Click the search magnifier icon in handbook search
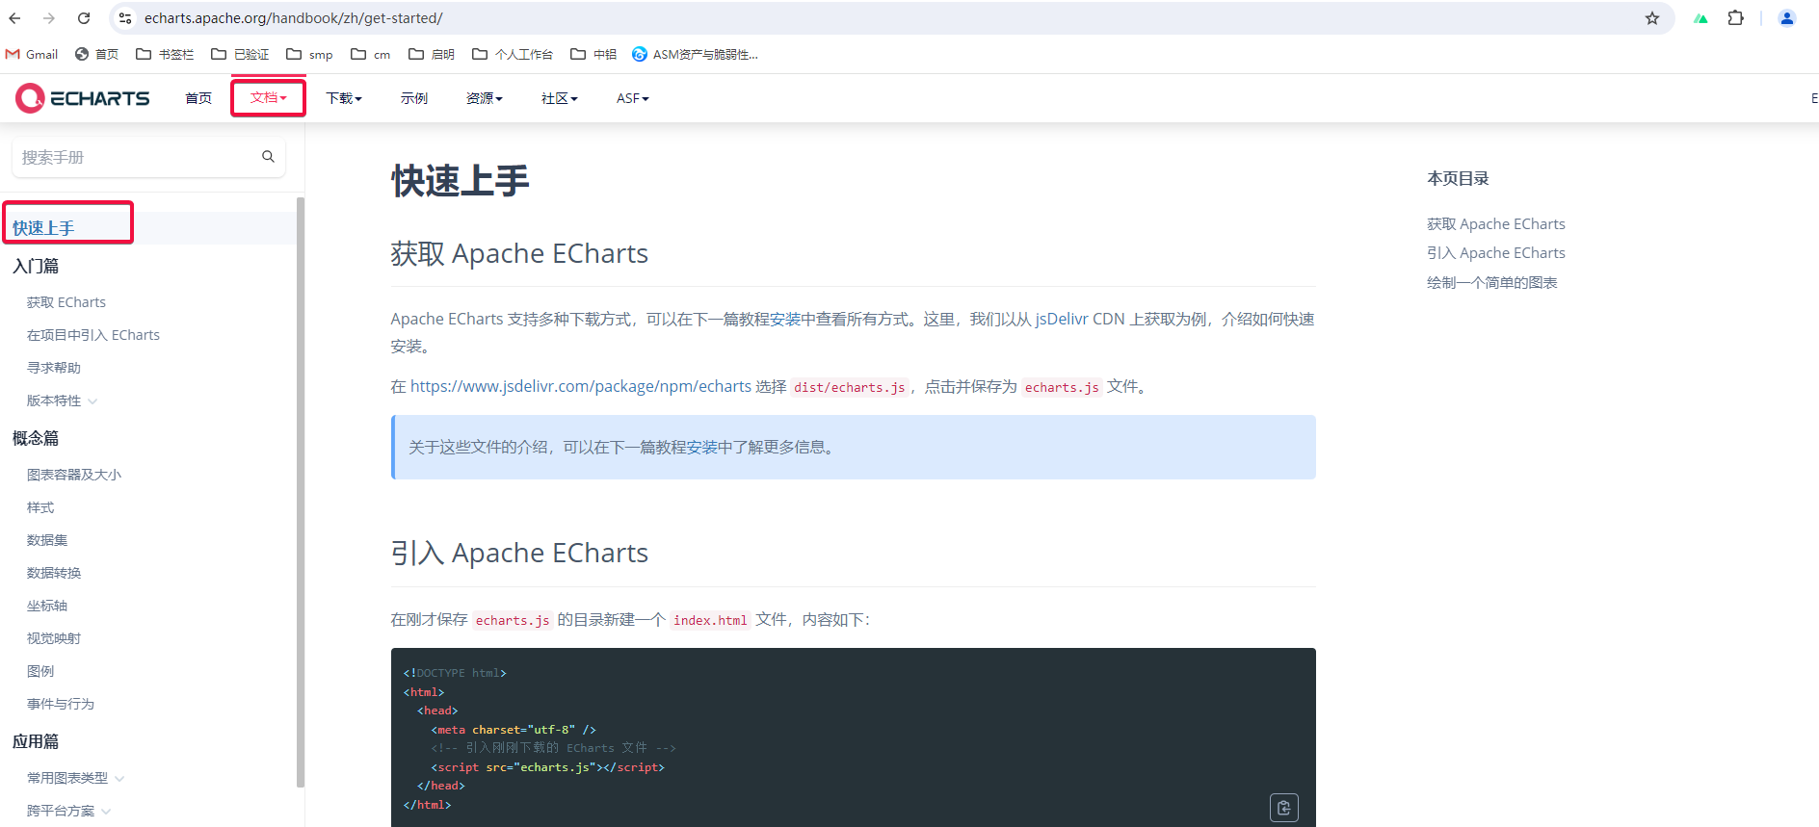The height and width of the screenshot is (827, 1819). coord(268,157)
